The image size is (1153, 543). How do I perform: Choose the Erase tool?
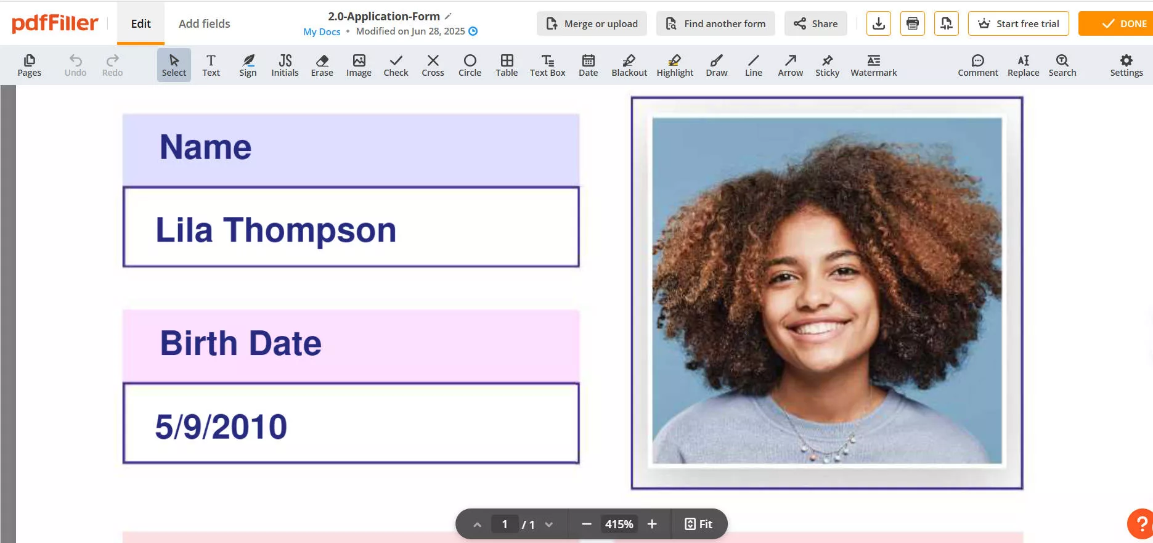point(322,65)
